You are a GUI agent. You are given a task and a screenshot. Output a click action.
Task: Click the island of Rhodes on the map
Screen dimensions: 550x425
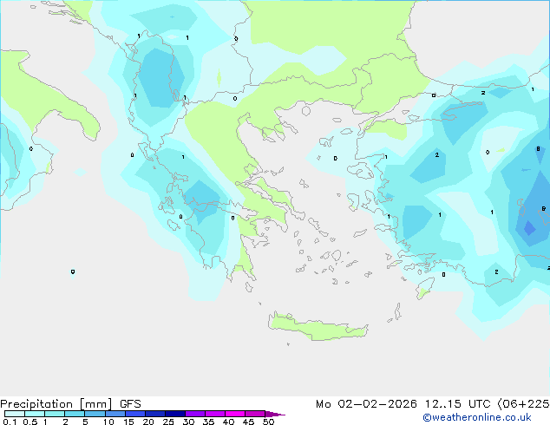[x=425, y=288]
